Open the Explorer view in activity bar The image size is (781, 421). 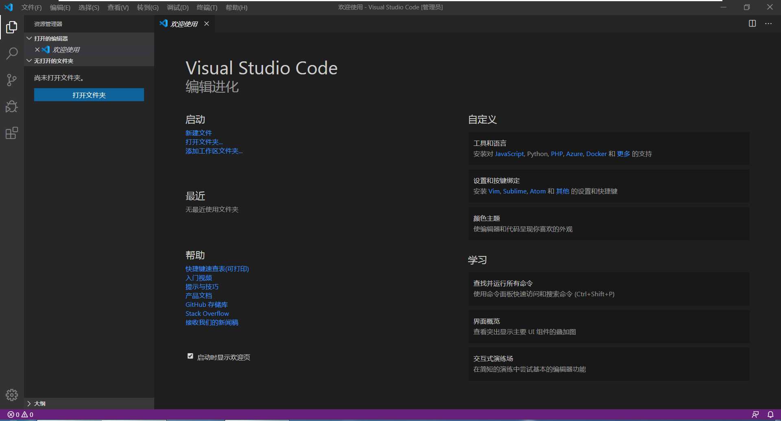(x=12, y=27)
